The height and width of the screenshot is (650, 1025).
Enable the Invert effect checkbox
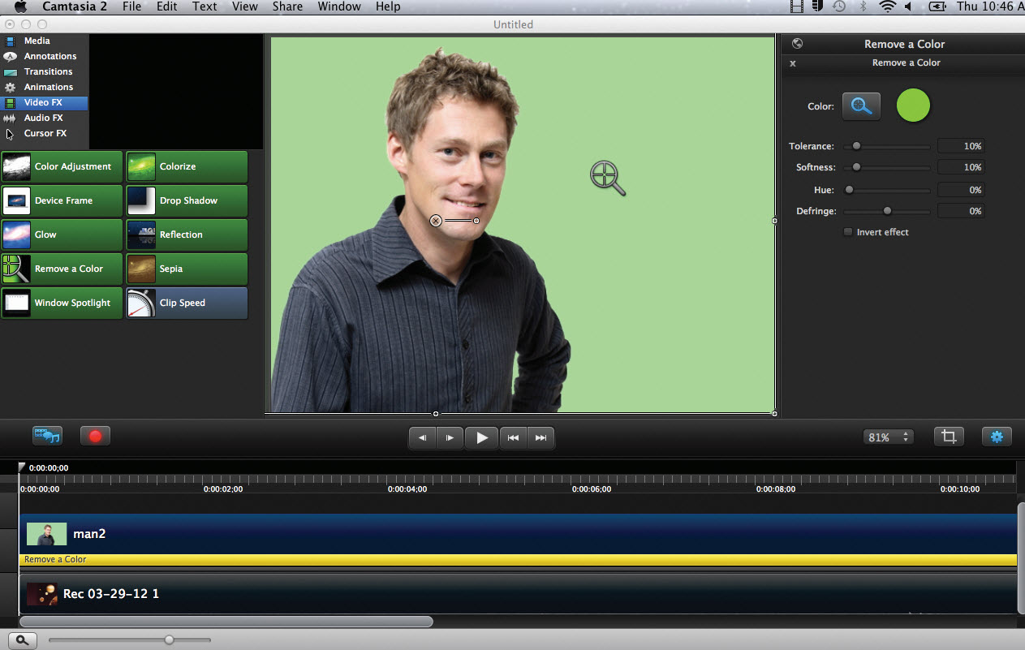click(848, 232)
